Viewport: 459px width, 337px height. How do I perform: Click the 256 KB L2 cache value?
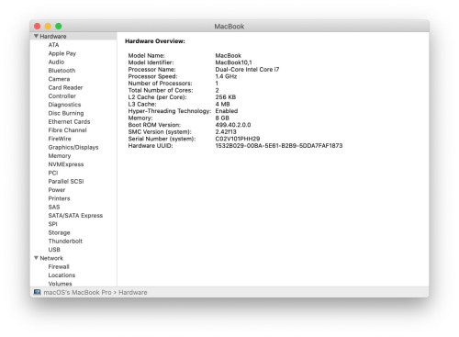pyautogui.click(x=226, y=97)
